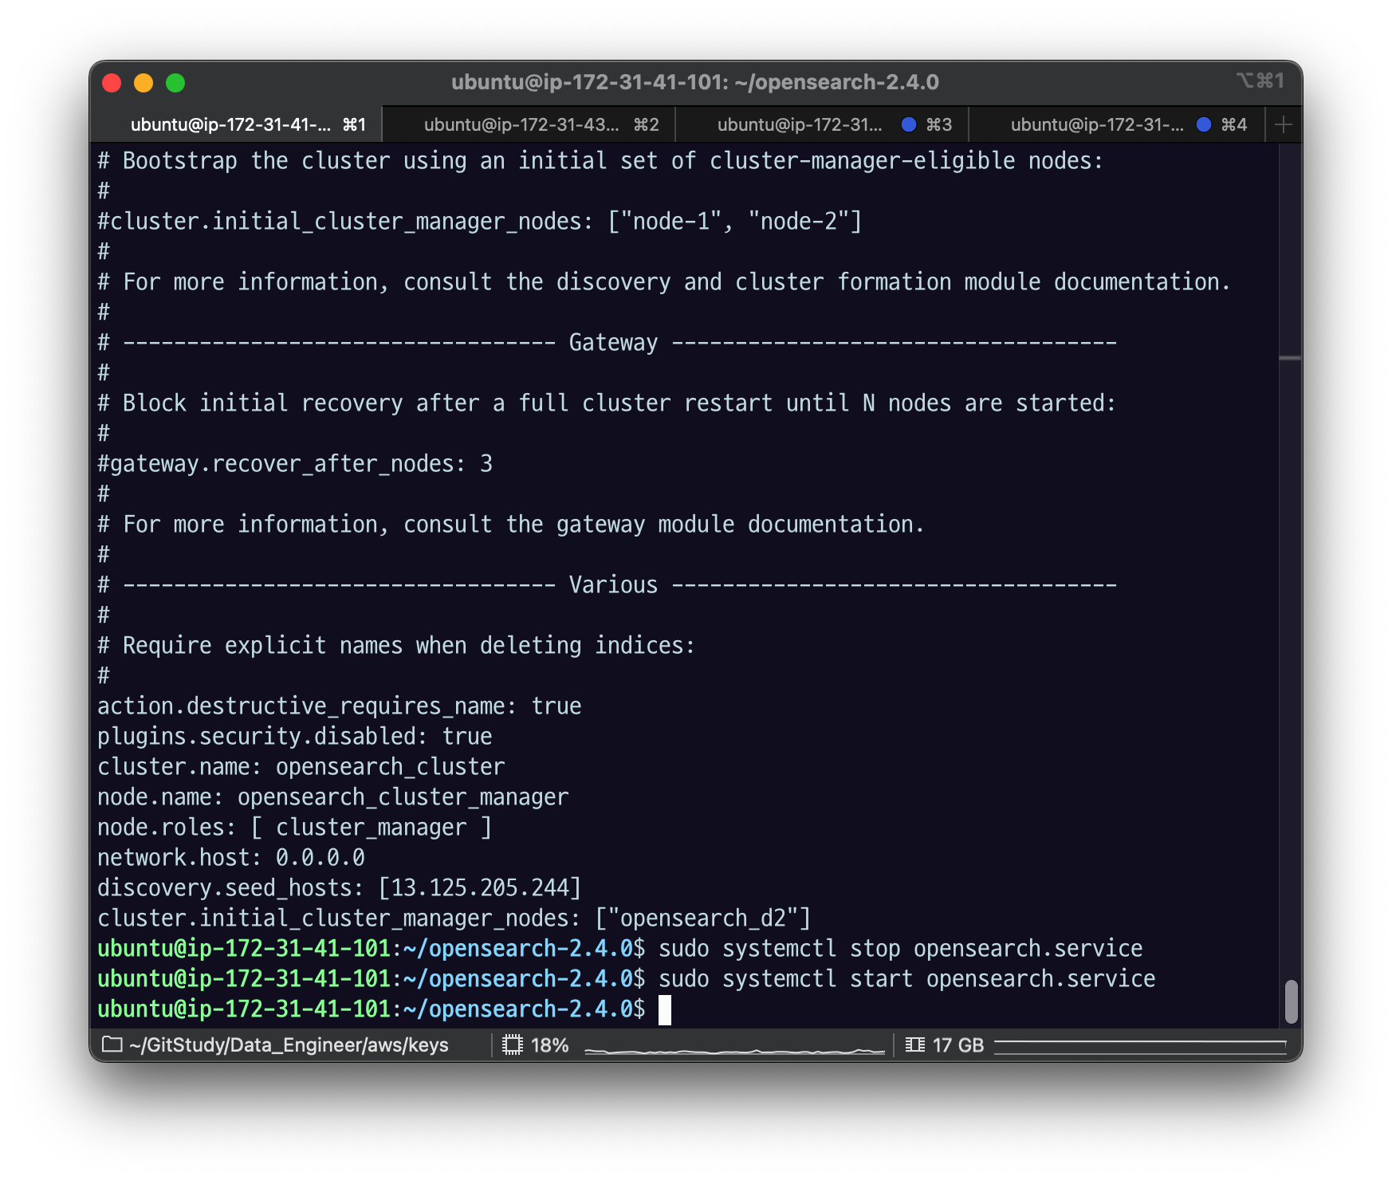1392x1180 pixels.
Task: Open a new terminal tab with plus icon
Action: pyautogui.click(x=1284, y=124)
